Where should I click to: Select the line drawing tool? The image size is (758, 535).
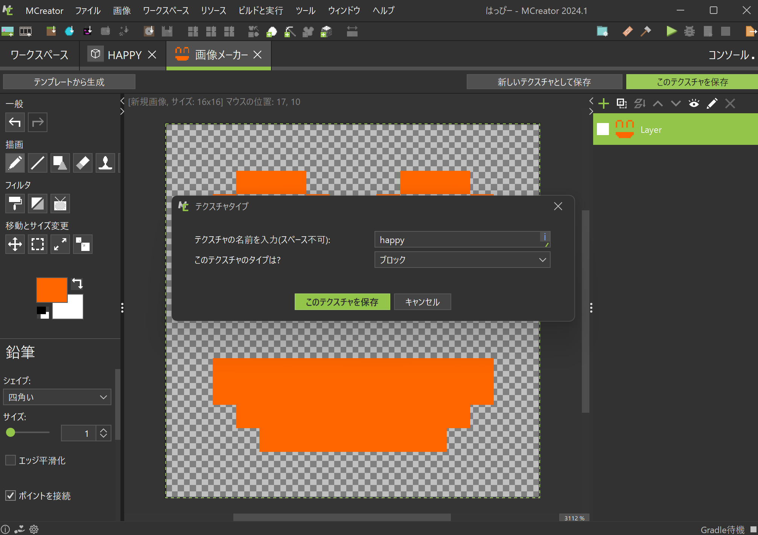click(38, 163)
